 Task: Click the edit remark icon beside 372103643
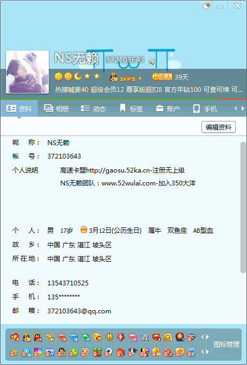[x=151, y=62]
